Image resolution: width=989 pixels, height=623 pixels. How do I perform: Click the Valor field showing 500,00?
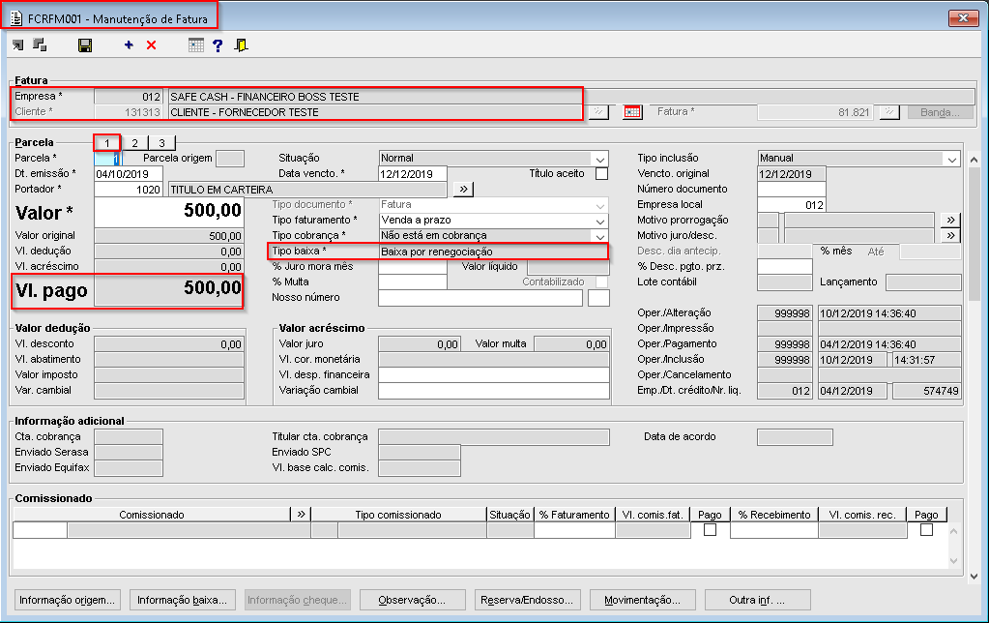point(169,212)
